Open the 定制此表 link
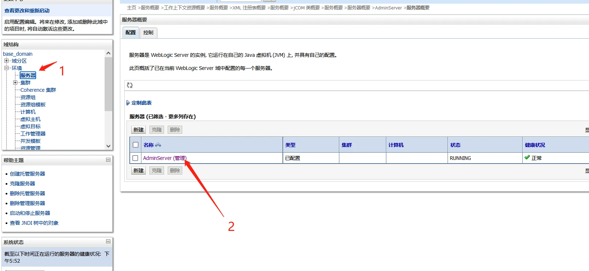This screenshot has height=271, width=589. coord(141,103)
